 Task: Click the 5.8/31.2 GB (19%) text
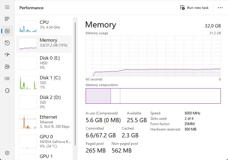pyautogui.click(x=54, y=45)
